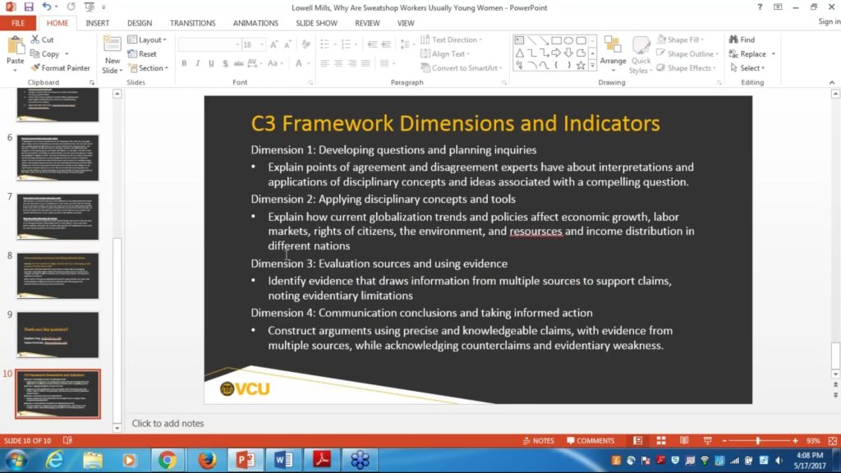Viewport: 841px width, 473px height.
Task: Open Slide Sorter view in status bar
Action: point(659,441)
